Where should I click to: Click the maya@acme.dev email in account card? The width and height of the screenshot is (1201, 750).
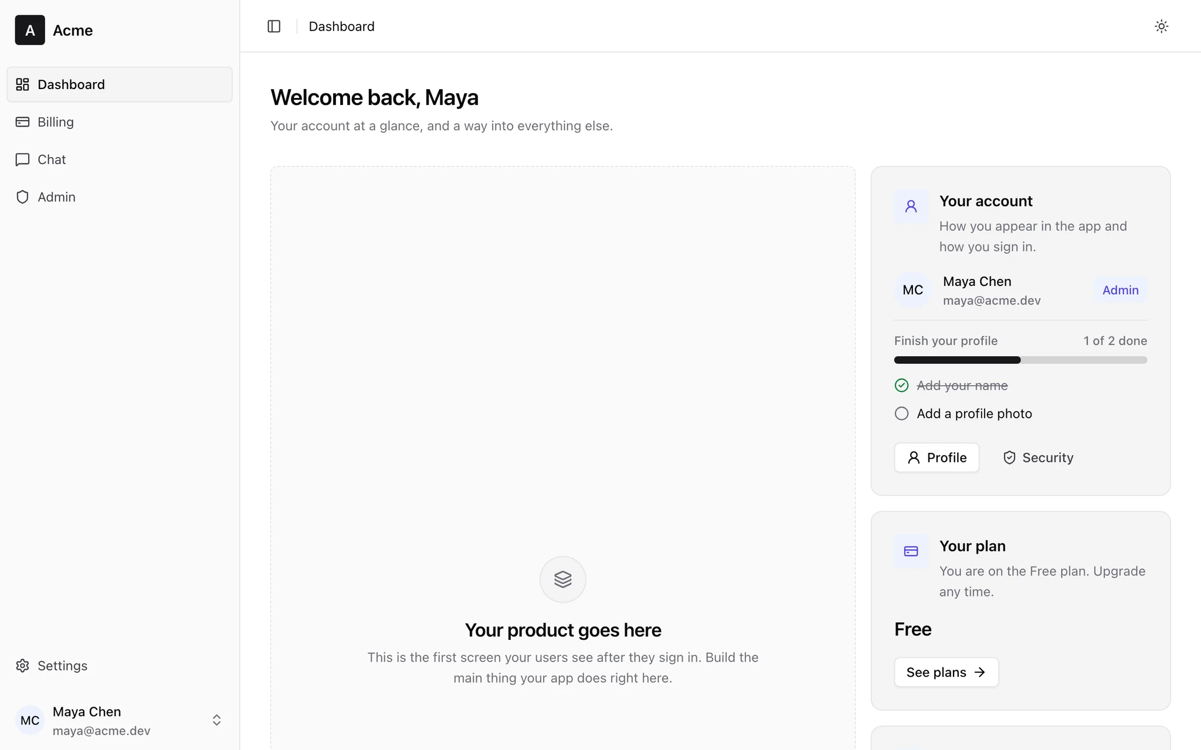point(992,301)
